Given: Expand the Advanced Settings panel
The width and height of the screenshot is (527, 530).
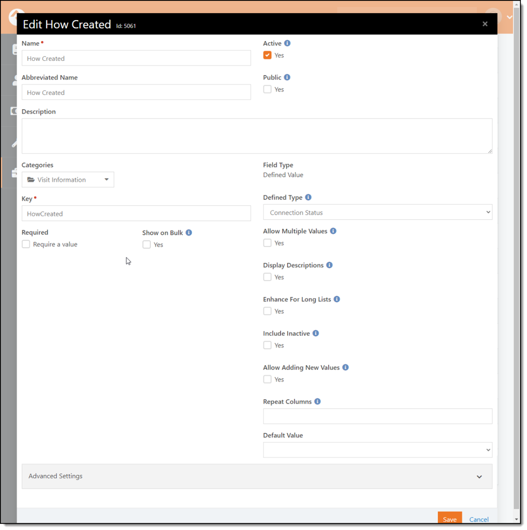Looking at the screenshot, I should tap(257, 476).
